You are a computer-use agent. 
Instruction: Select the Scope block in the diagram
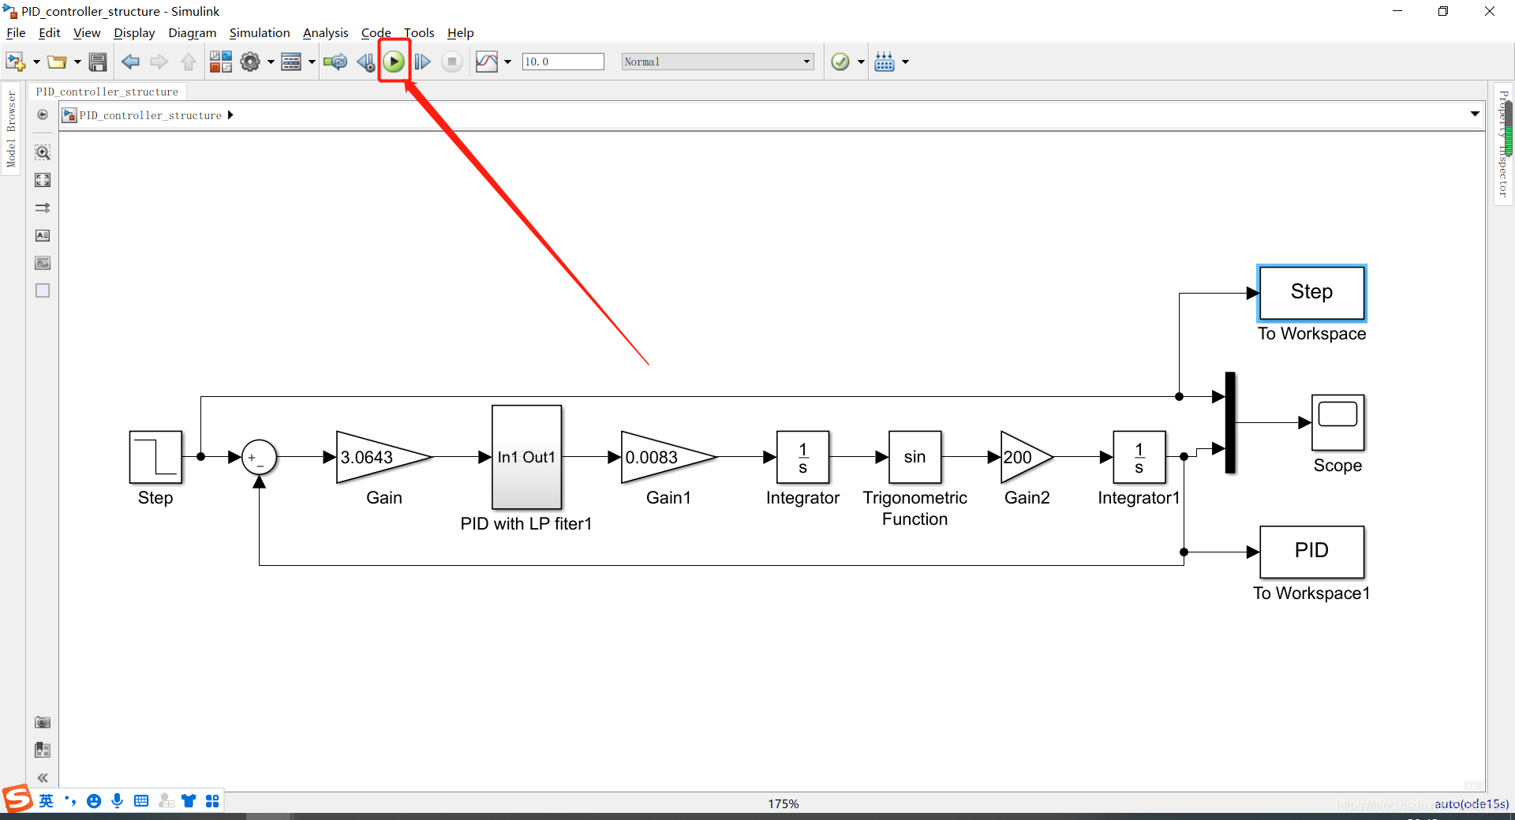click(x=1338, y=422)
